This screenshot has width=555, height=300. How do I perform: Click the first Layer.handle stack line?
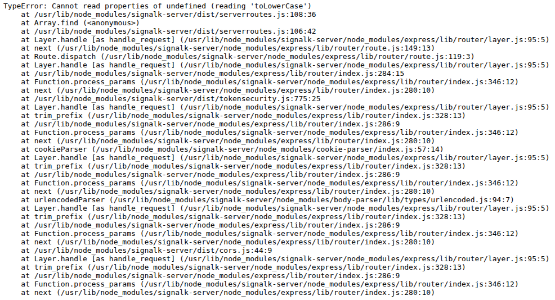(x=285, y=39)
